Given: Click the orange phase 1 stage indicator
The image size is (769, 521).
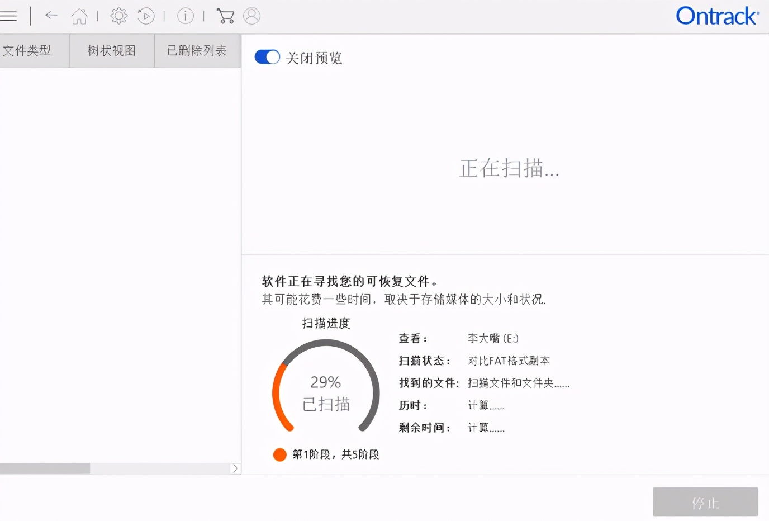Looking at the screenshot, I should coord(279,454).
